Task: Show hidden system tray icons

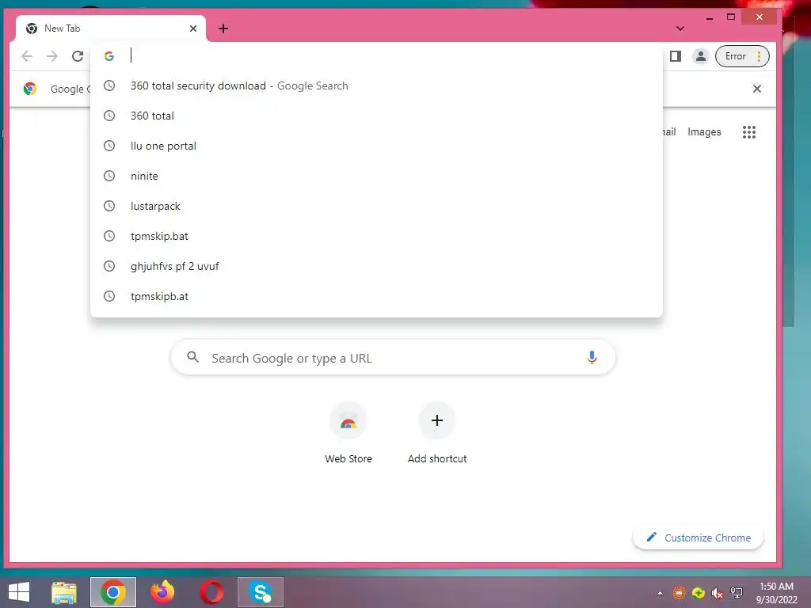Action: [660, 593]
